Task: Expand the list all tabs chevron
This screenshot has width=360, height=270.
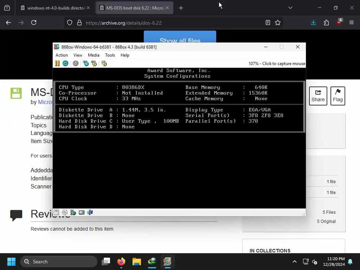Action: tap(290, 8)
